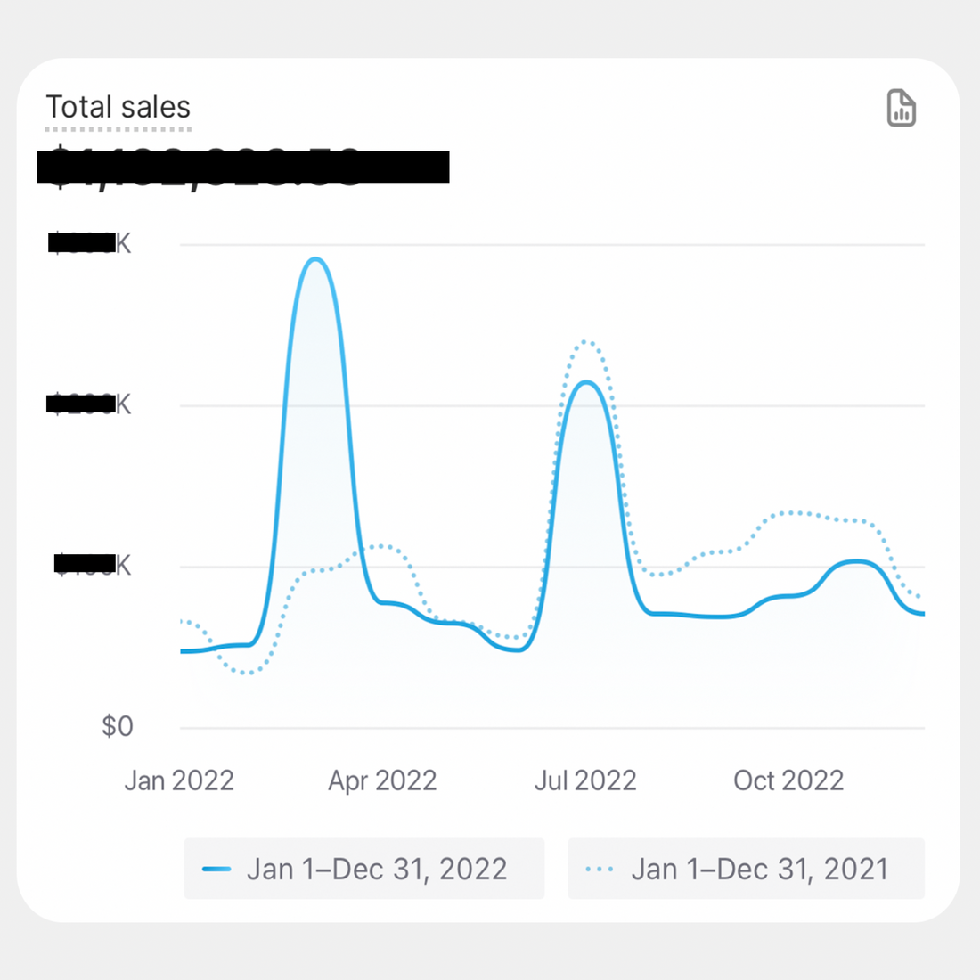The height and width of the screenshot is (980, 980).
Task: Select the Jan 2022 axis label
Action: 179,780
